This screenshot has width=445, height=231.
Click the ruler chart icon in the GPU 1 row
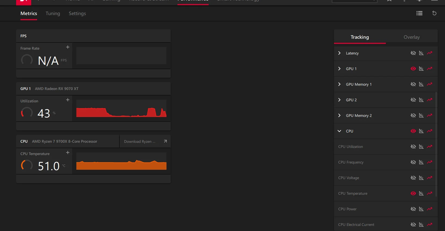[x=421, y=69]
